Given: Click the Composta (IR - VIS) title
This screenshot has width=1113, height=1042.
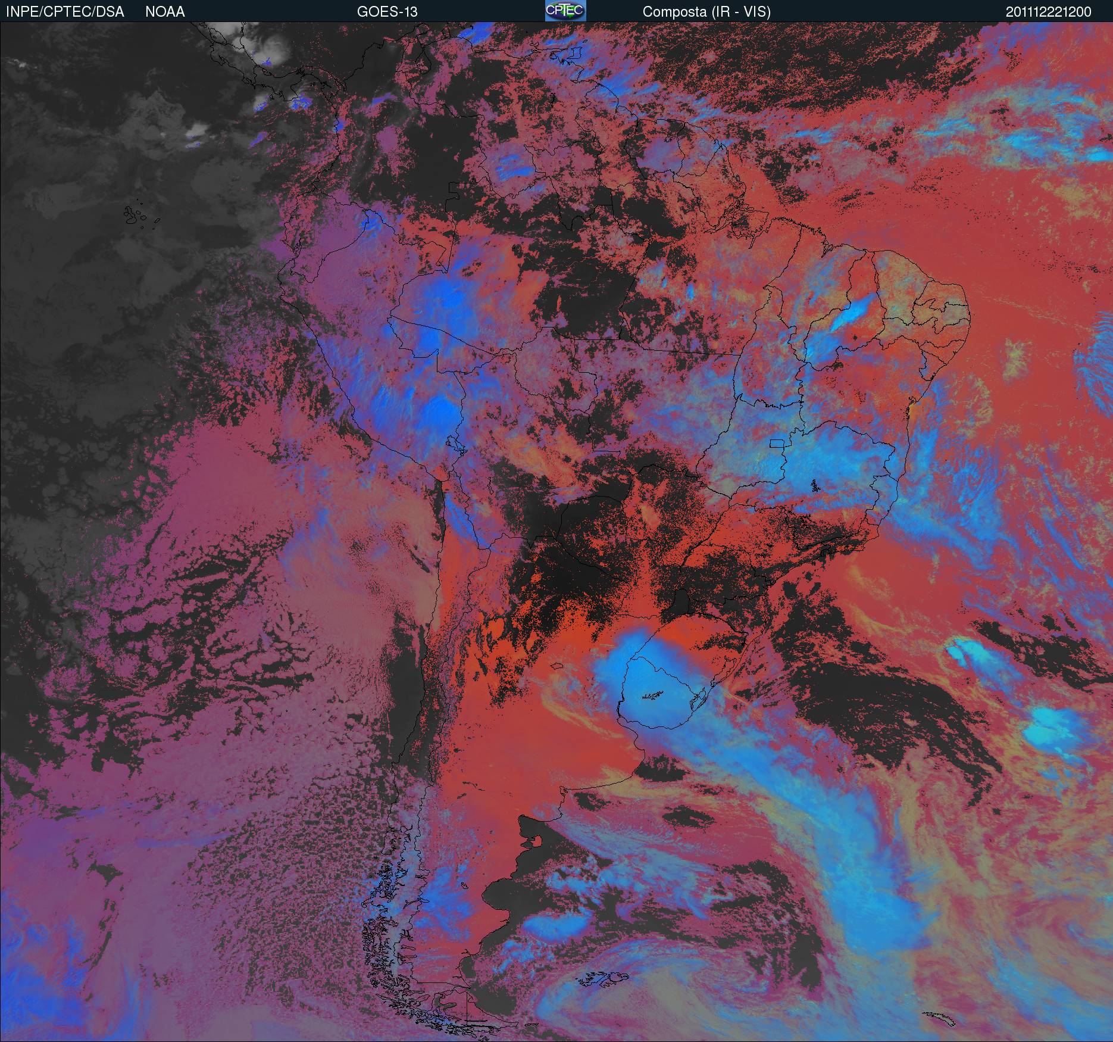Looking at the screenshot, I should tap(706, 12).
